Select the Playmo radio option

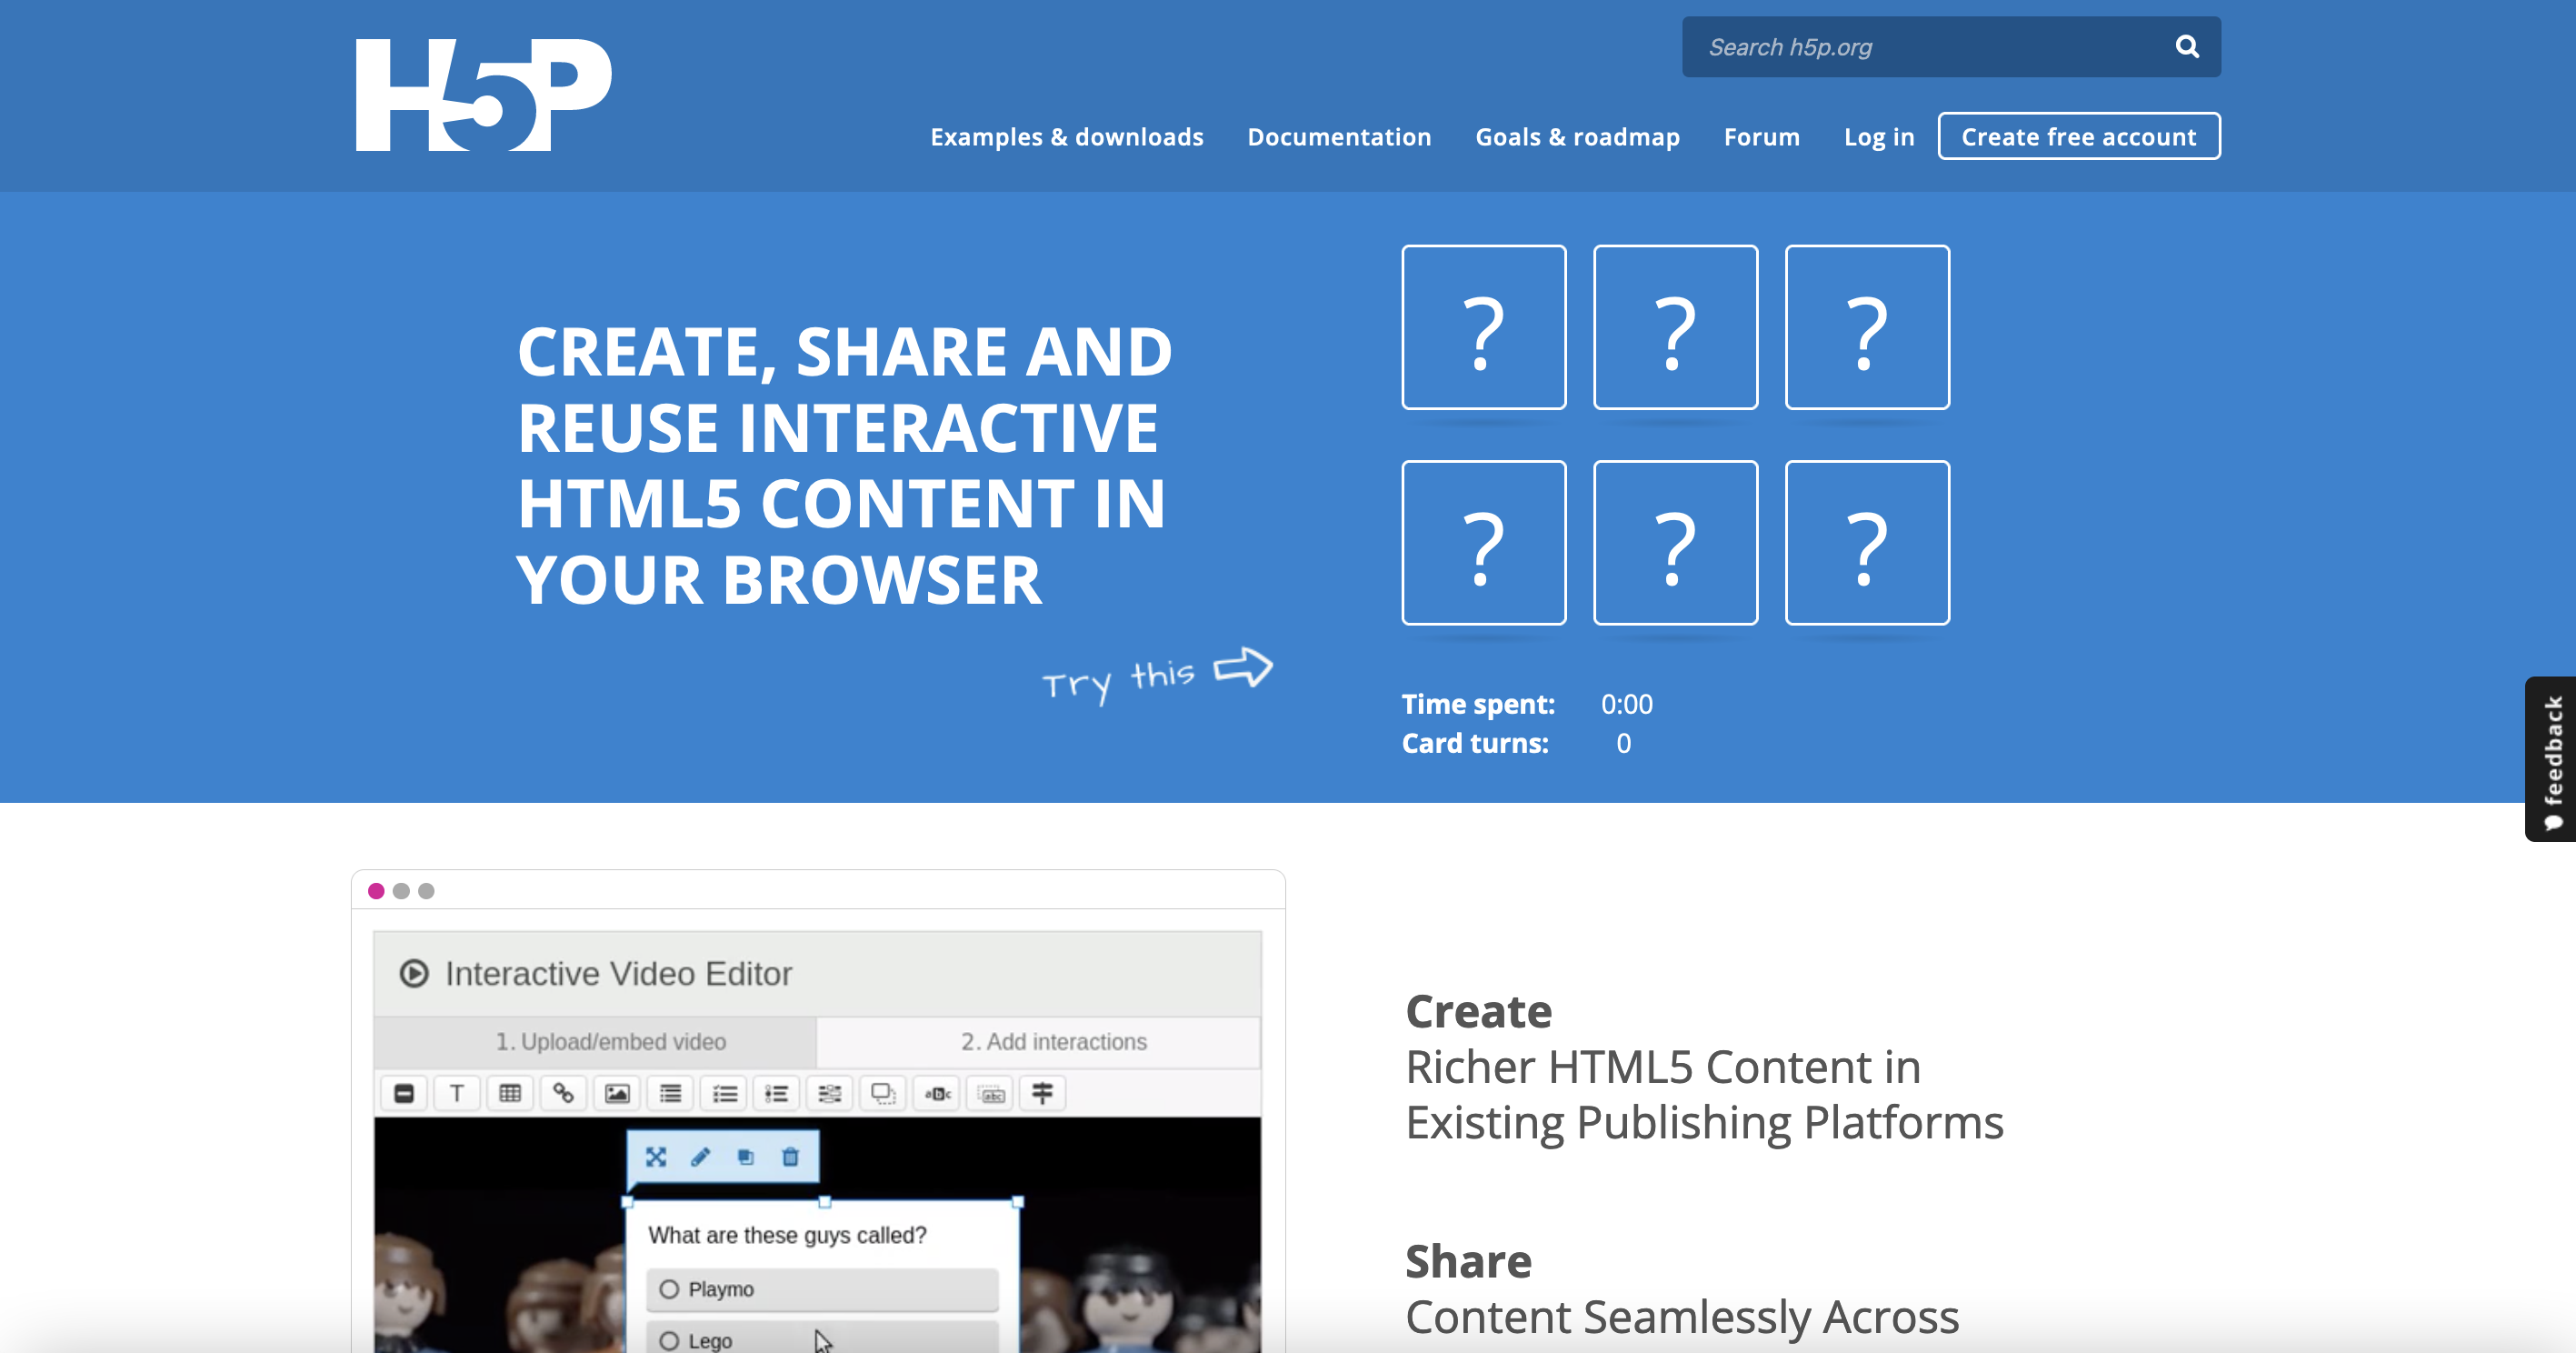(x=669, y=1289)
